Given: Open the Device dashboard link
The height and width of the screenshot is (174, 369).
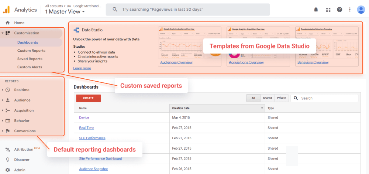Looking at the screenshot, I should pyautogui.click(x=84, y=117).
